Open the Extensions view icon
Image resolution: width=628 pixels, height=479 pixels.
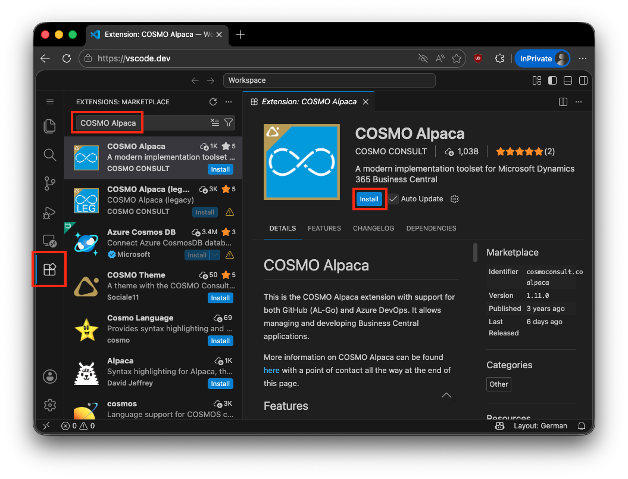[x=49, y=269]
